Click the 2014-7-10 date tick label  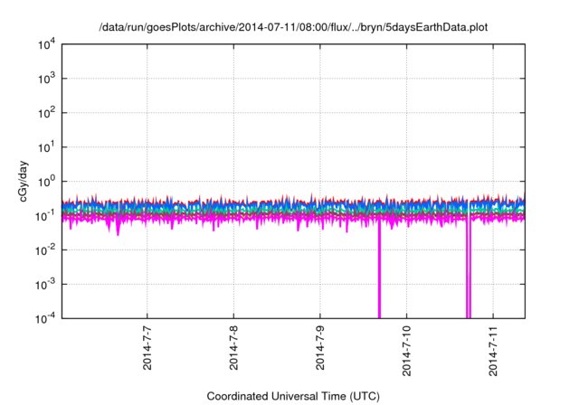click(406, 351)
